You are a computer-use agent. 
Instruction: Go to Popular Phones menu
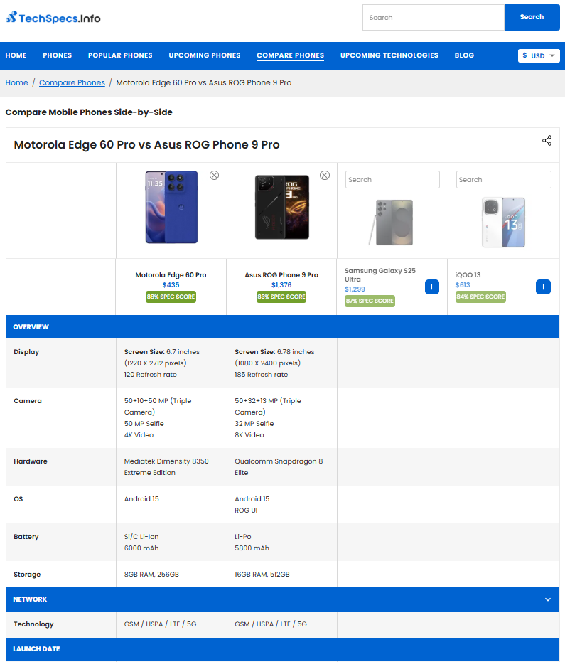[120, 55]
